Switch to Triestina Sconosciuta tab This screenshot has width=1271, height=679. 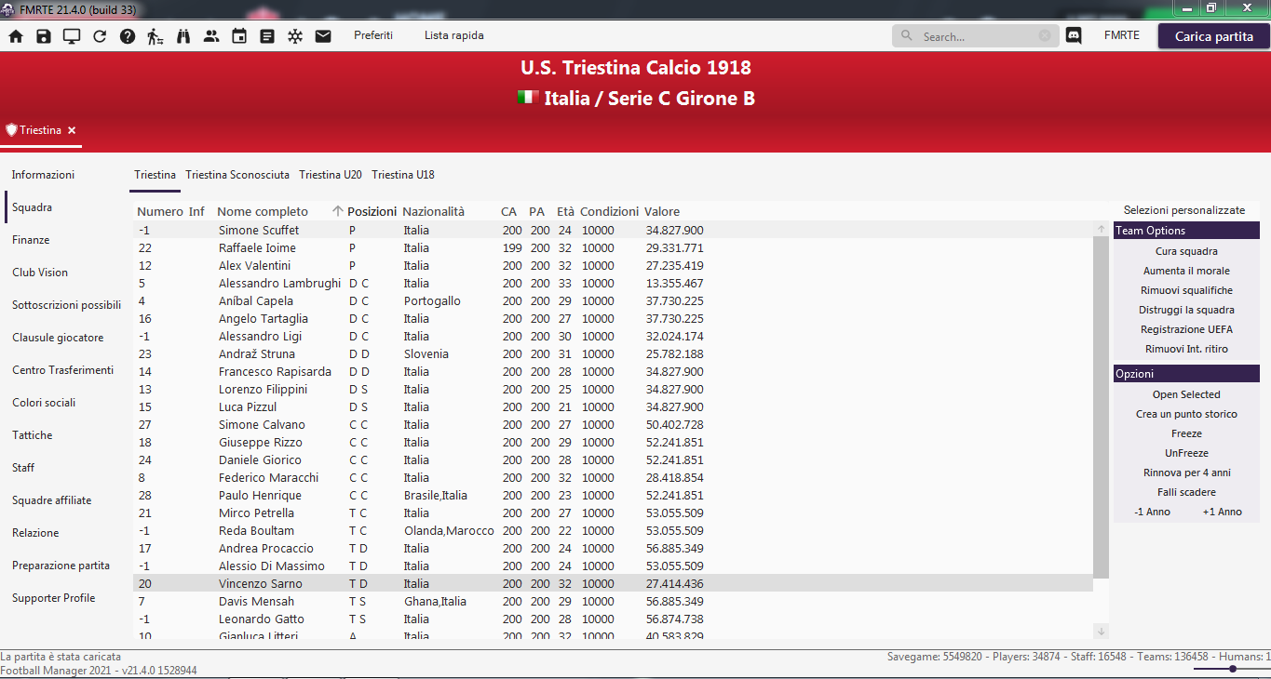(x=237, y=174)
